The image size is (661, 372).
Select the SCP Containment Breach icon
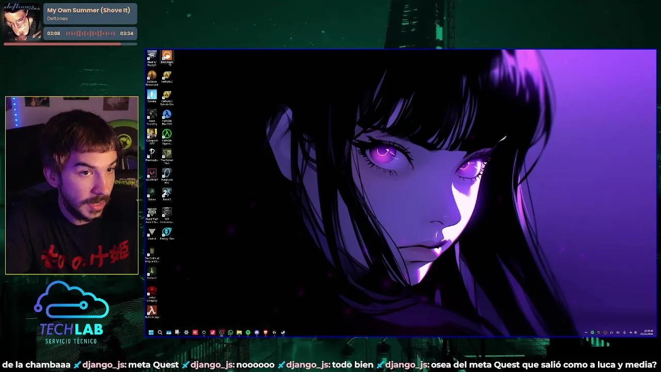click(x=167, y=215)
